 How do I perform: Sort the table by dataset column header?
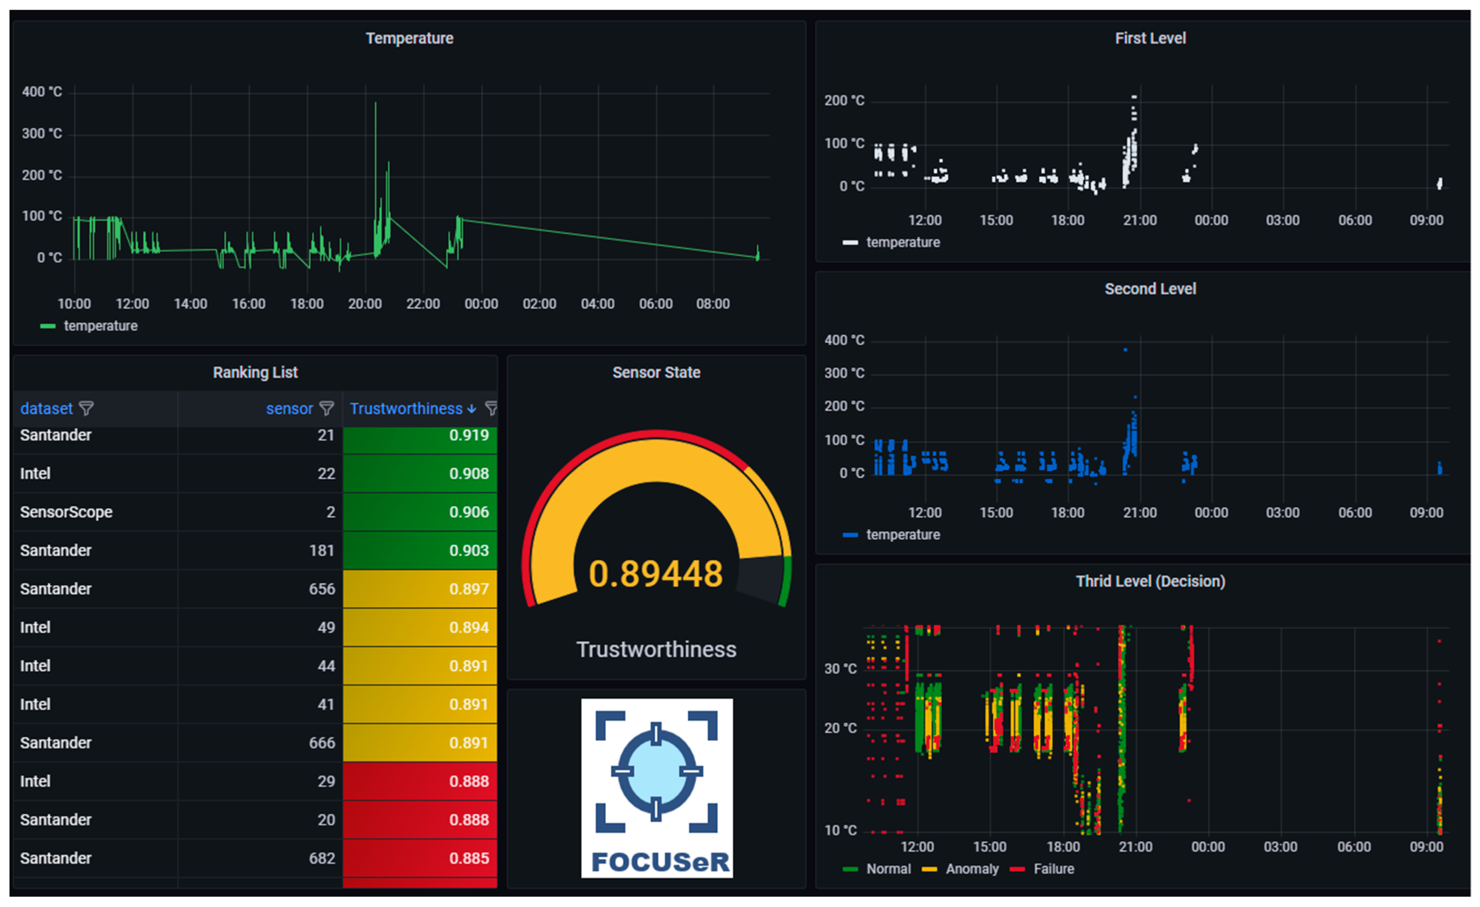(x=46, y=409)
